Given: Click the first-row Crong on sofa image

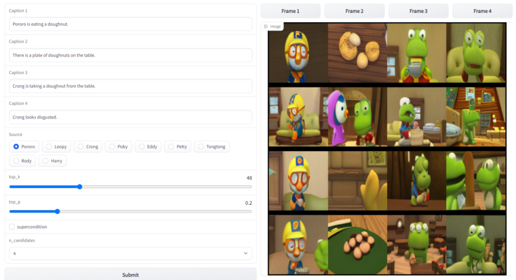Looking at the screenshot, I should (476, 52).
